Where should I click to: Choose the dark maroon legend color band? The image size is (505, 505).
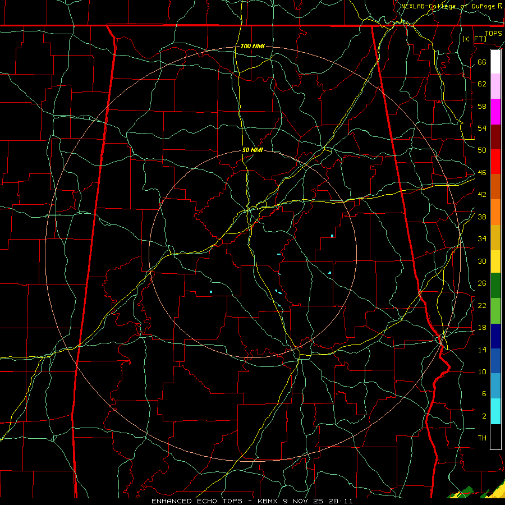pos(495,137)
